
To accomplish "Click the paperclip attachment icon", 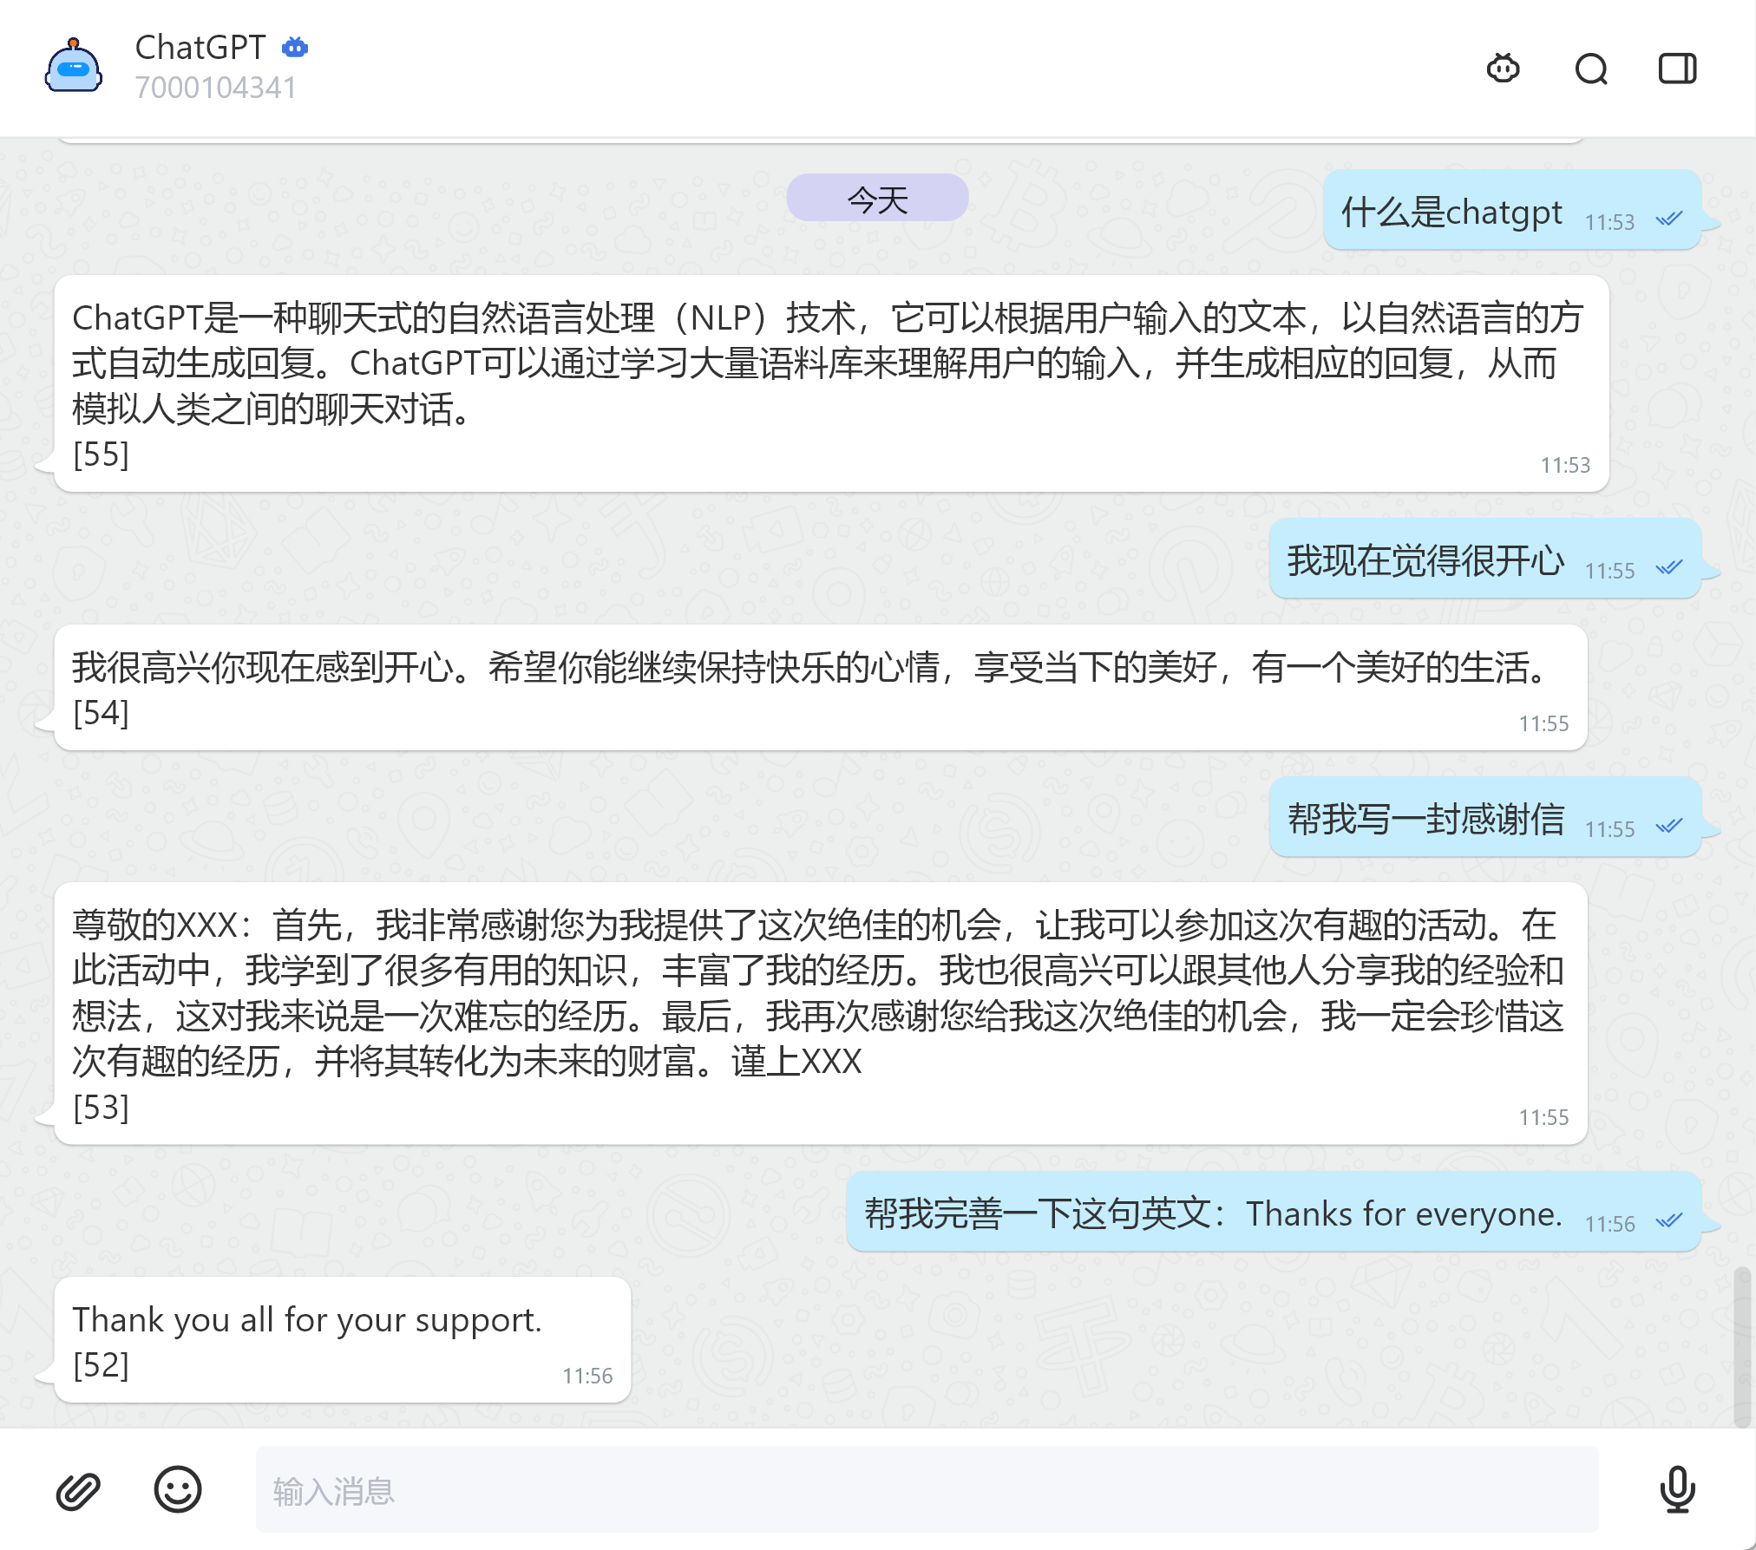I will [x=78, y=1490].
